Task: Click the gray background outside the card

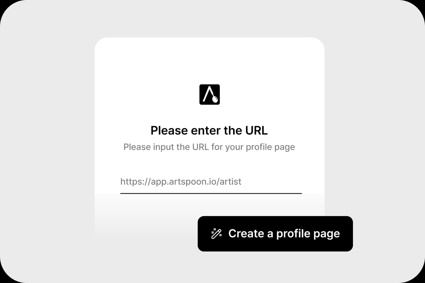Action: (x=48, y=141)
